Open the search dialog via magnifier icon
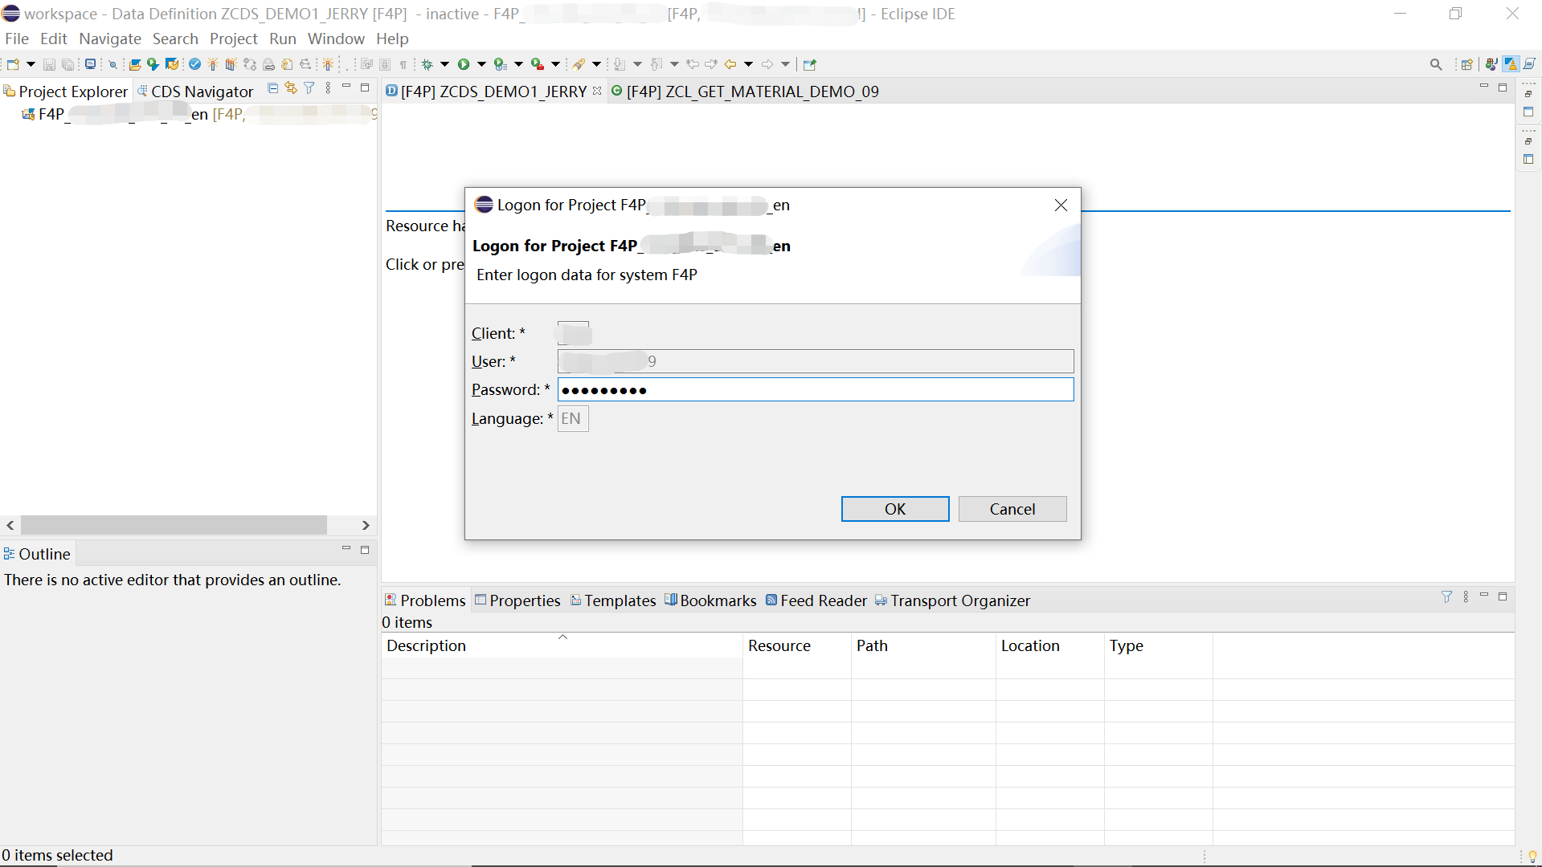Viewport: 1542px width, 867px height. pos(1437,63)
